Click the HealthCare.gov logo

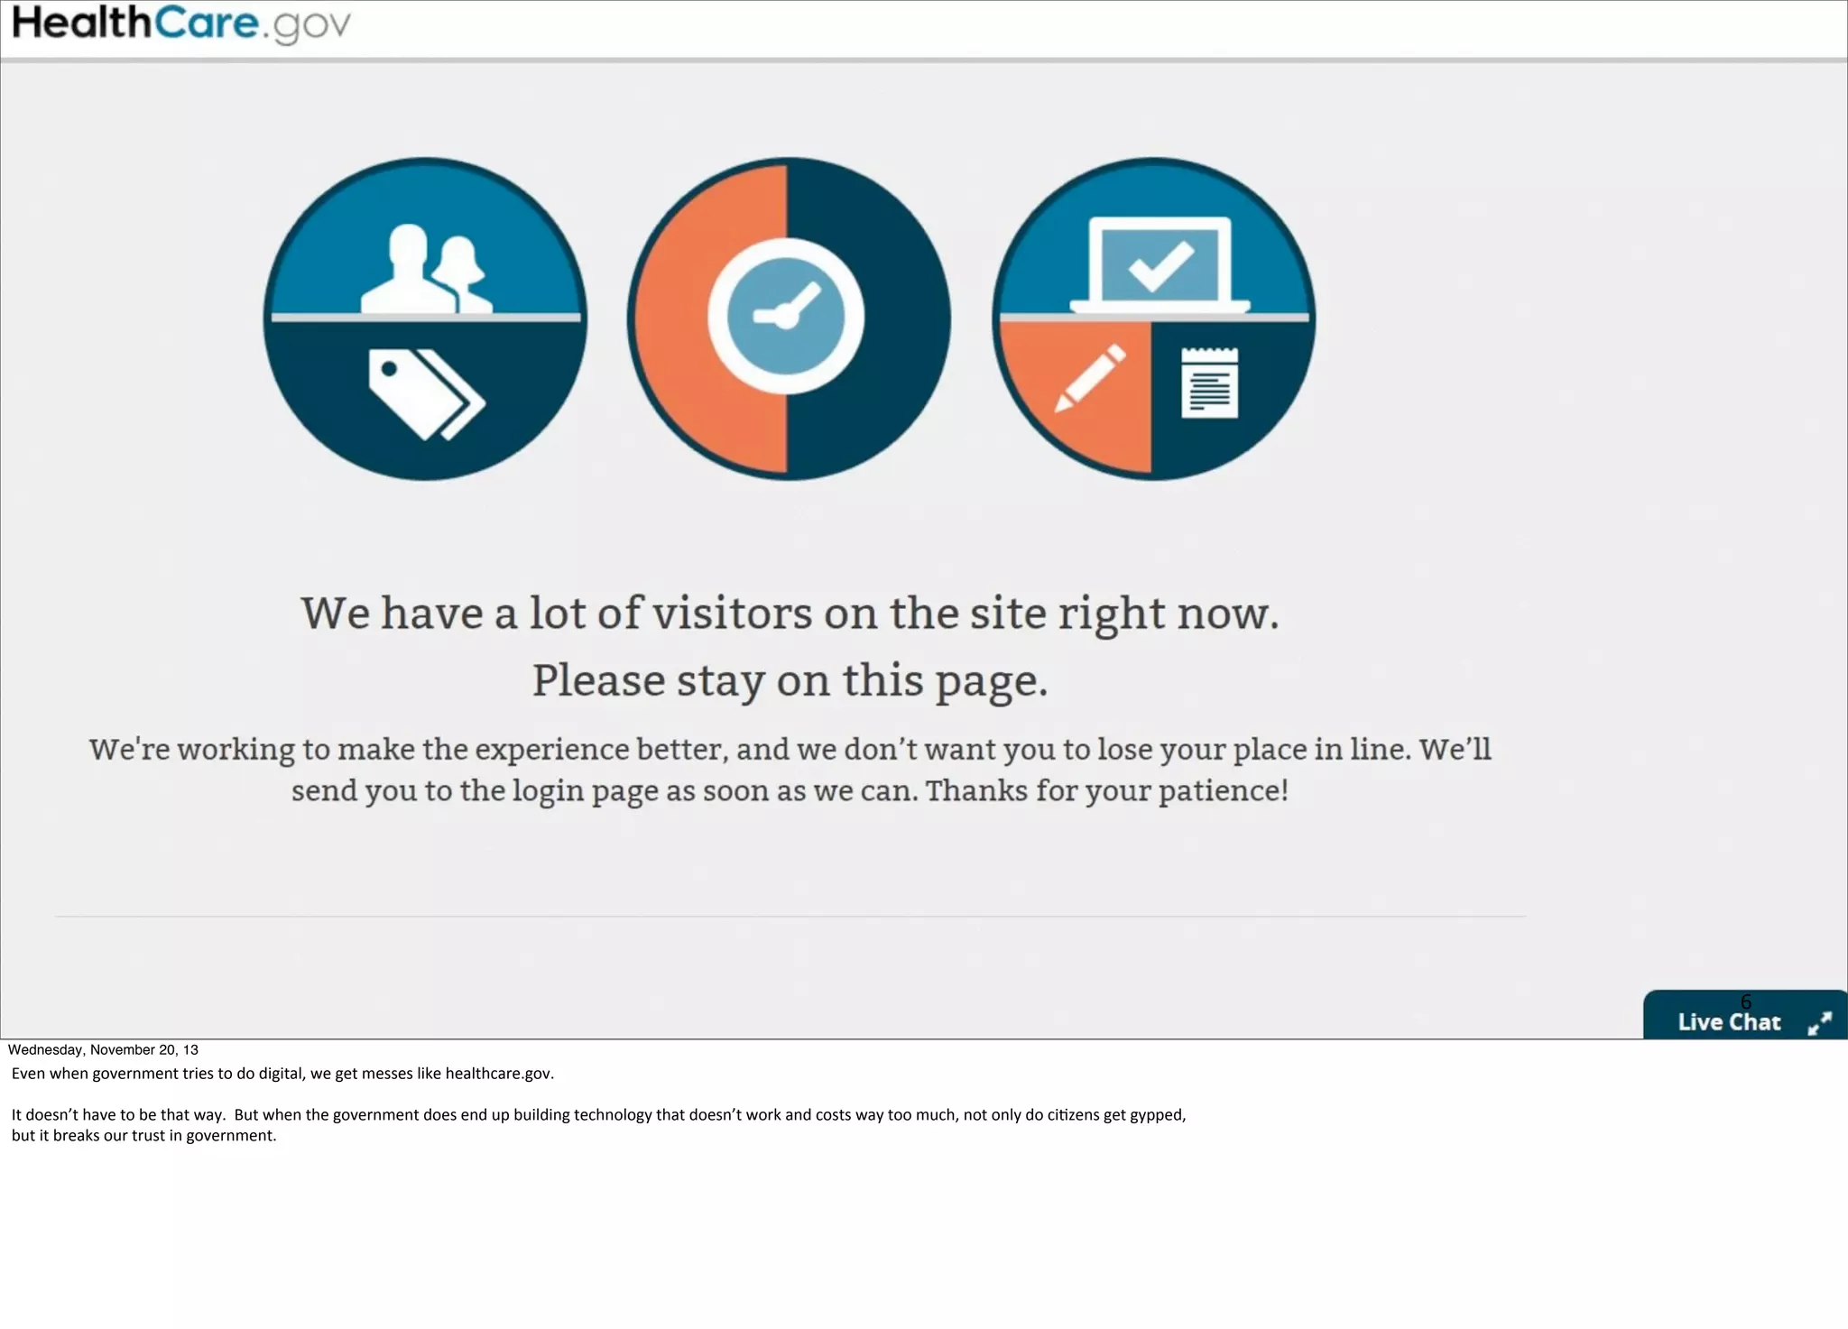tap(180, 24)
